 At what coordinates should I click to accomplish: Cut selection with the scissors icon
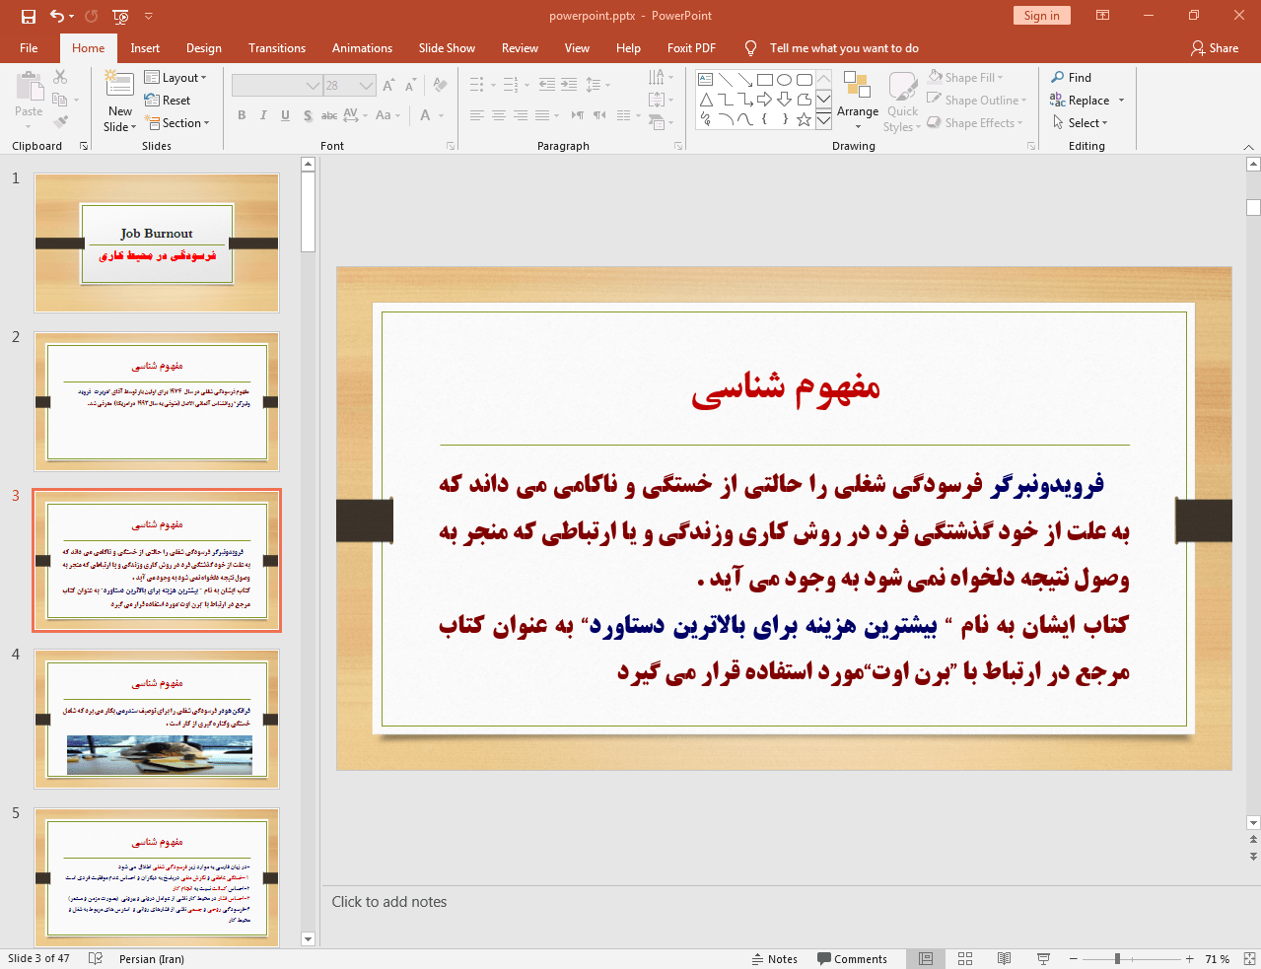coord(60,77)
